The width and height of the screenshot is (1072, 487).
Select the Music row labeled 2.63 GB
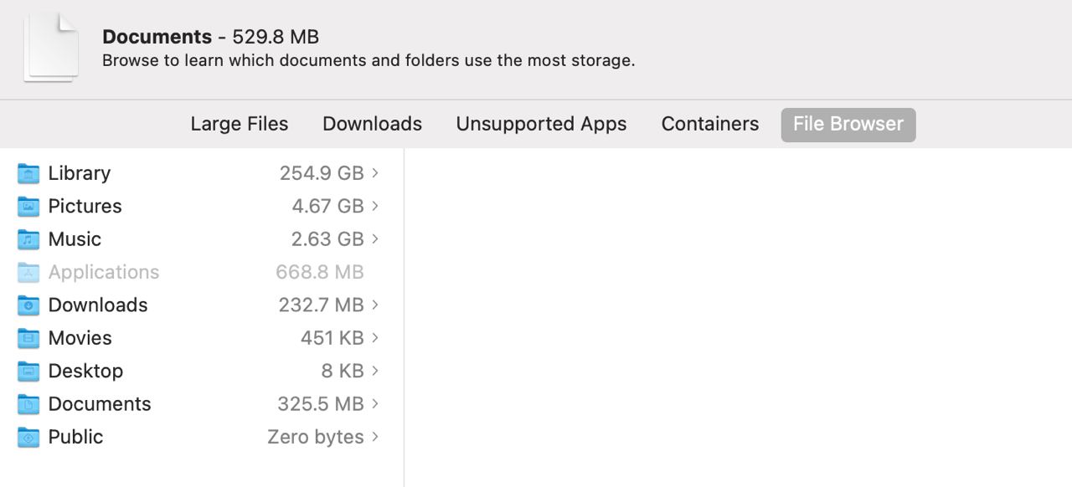[x=199, y=239]
